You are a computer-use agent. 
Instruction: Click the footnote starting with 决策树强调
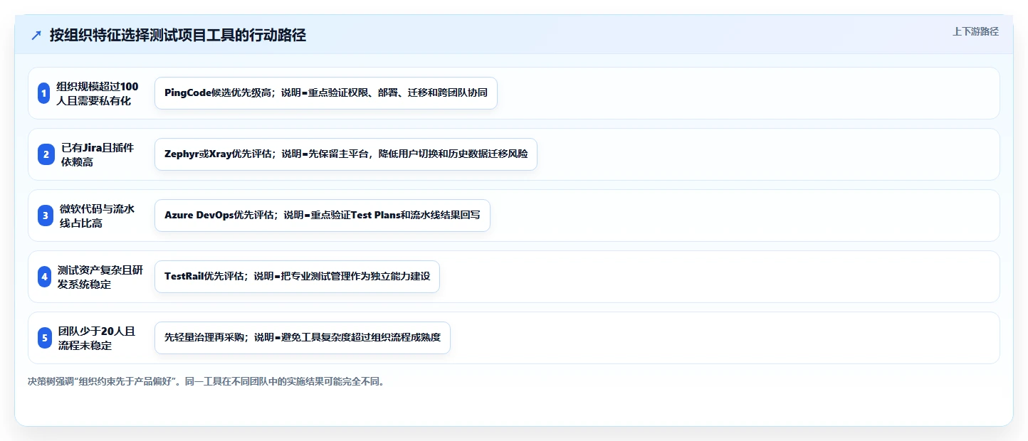pyautogui.click(x=208, y=381)
